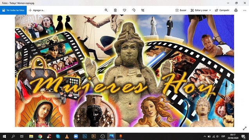Open the Windows Start menu
Image resolution: width=249 pixels, height=140 pixels.
4,136
